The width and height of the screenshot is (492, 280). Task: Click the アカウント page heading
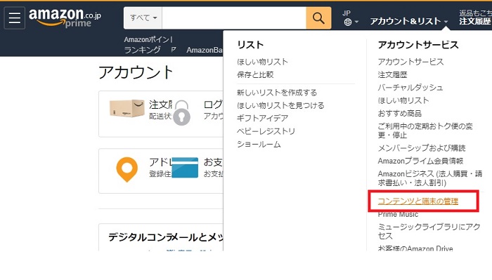(136, 72)
